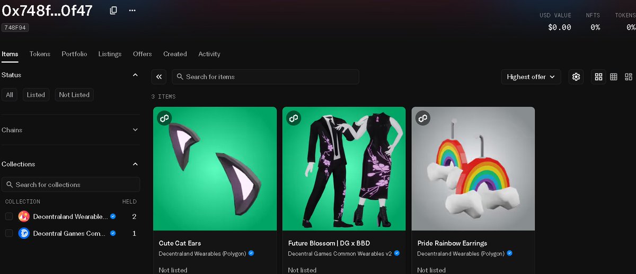
Task: Click the COLLECTION column header
Action: [x=23, y=201]
